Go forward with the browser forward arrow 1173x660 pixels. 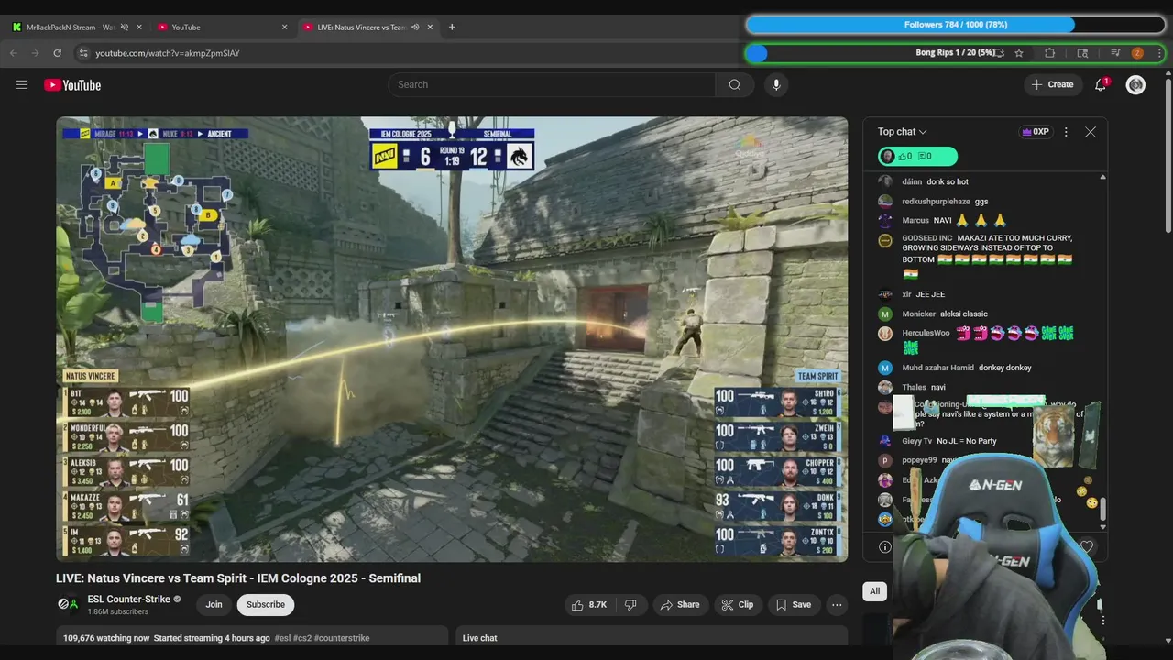coord(35,53)
